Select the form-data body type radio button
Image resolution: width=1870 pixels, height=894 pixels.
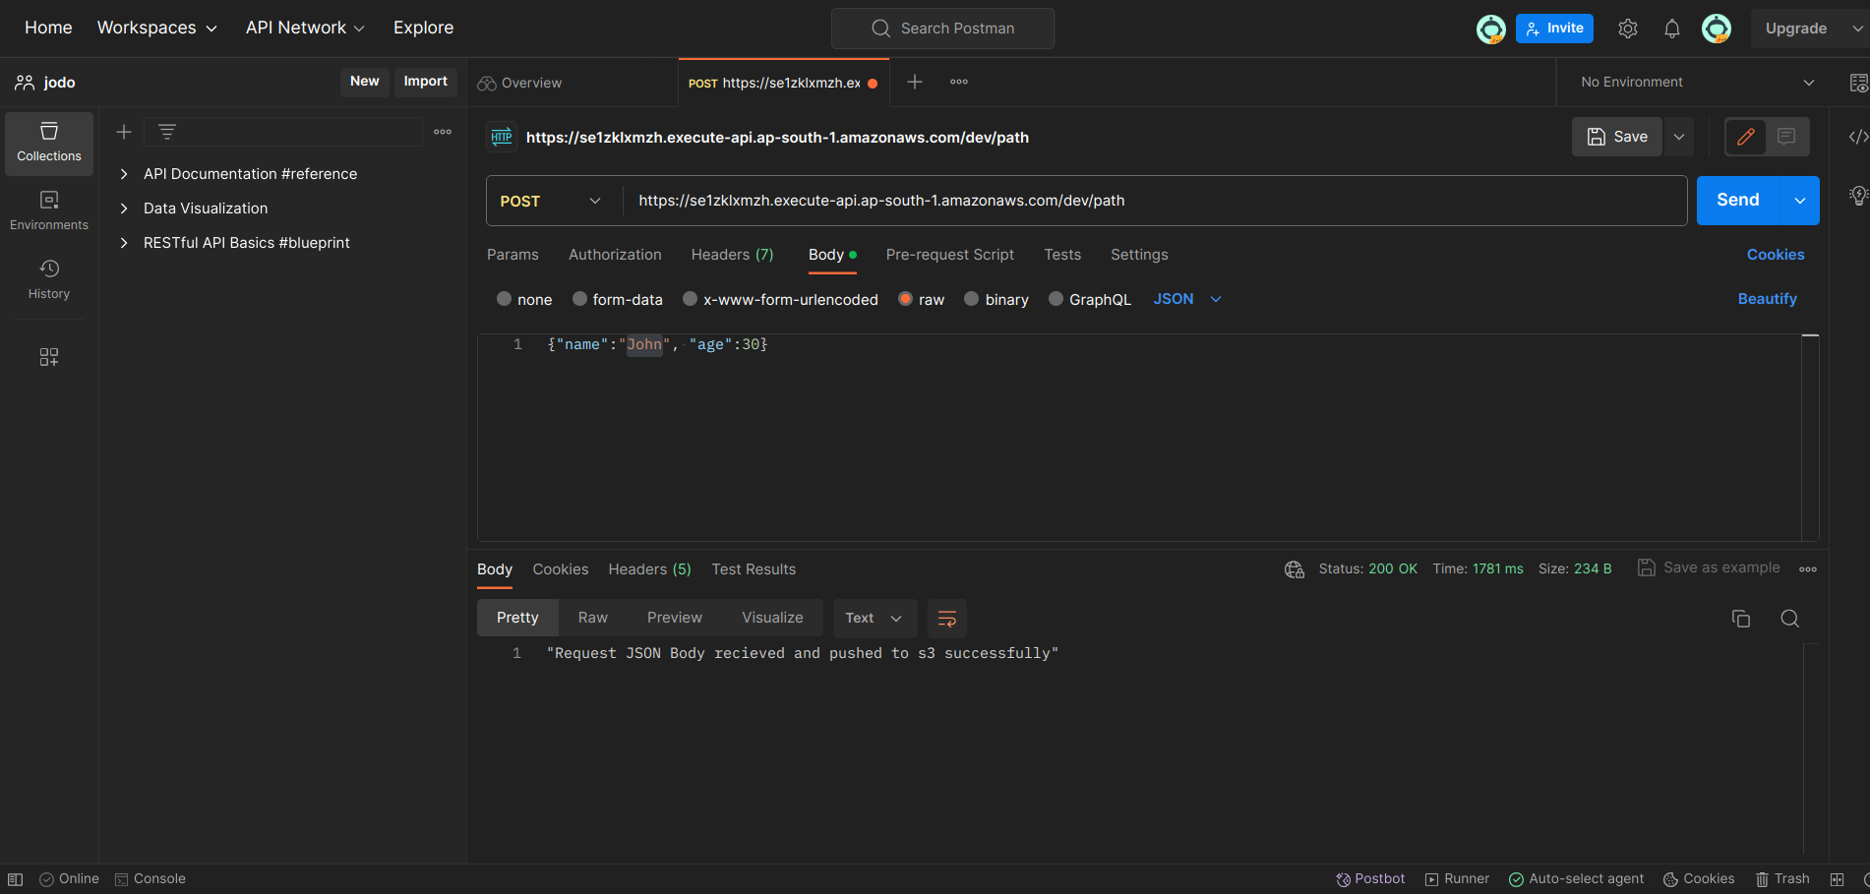[x=579, y=299]
